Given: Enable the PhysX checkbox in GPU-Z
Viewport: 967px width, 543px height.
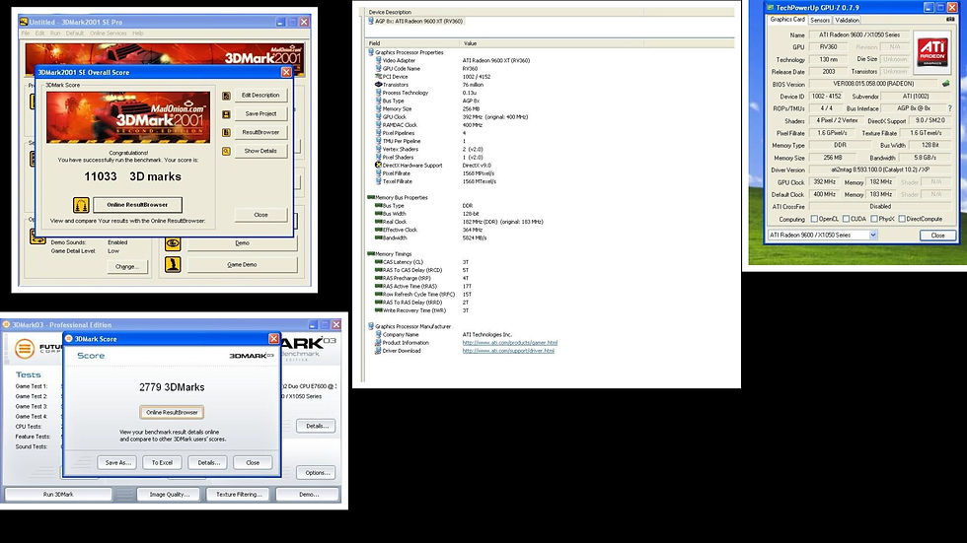Looking at the screenshot, I should point(874,219).
